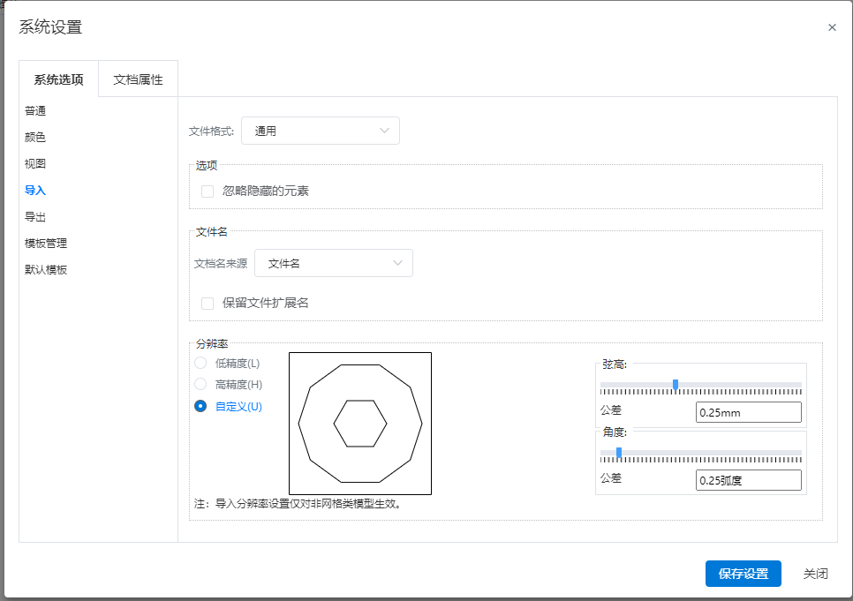This screenshot has height=601, width=853.
Task: Select the 系统选项 tab
Action: pyautogui.click(x=58, y=79)
